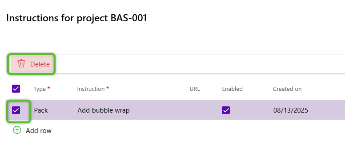Click empty toolbar area beside Delete
Viewport: 345px width, 164px height.
tap(198, 64)
